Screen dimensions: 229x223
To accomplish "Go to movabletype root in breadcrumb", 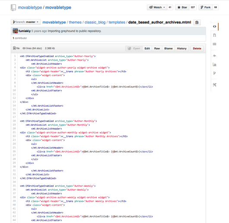I will click(x=54, y=22).
